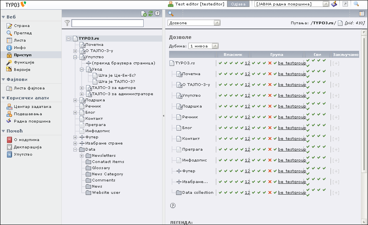Screen dimensions: 368x225
Task: Click the red X group permission in the Подршка row
Action: tap(270, 106)
